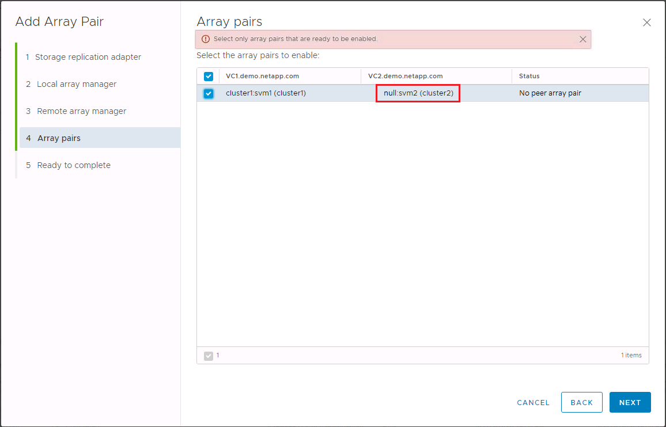666x427 pixels.
Task: Click the BACK button
Action: [x=581, y=402]
